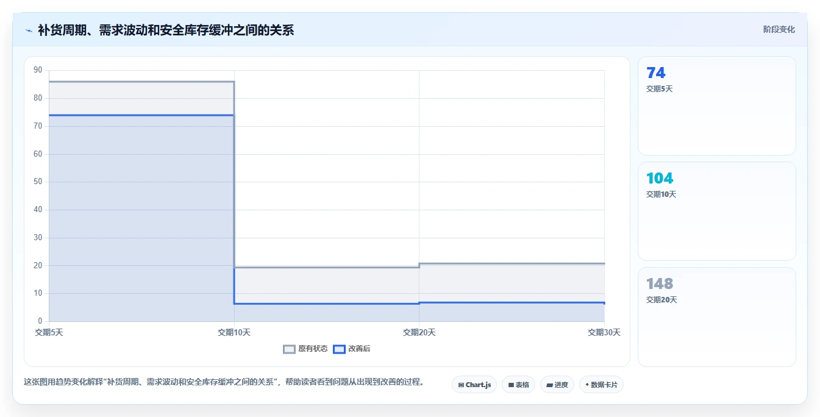Open the 148 交期20天 data card
The height and width of the screenshot is (417, 820).
[716, 317]
